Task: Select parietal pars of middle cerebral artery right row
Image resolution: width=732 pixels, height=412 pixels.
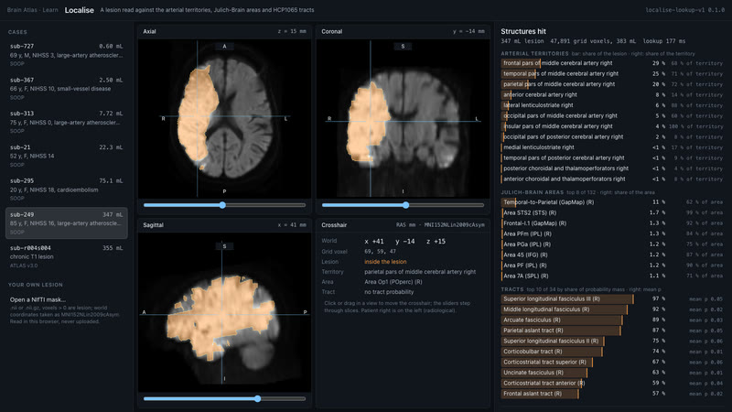Action: point(611,84)
